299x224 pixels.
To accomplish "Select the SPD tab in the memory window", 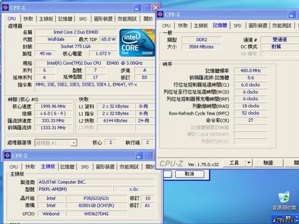I will point(238,26).
